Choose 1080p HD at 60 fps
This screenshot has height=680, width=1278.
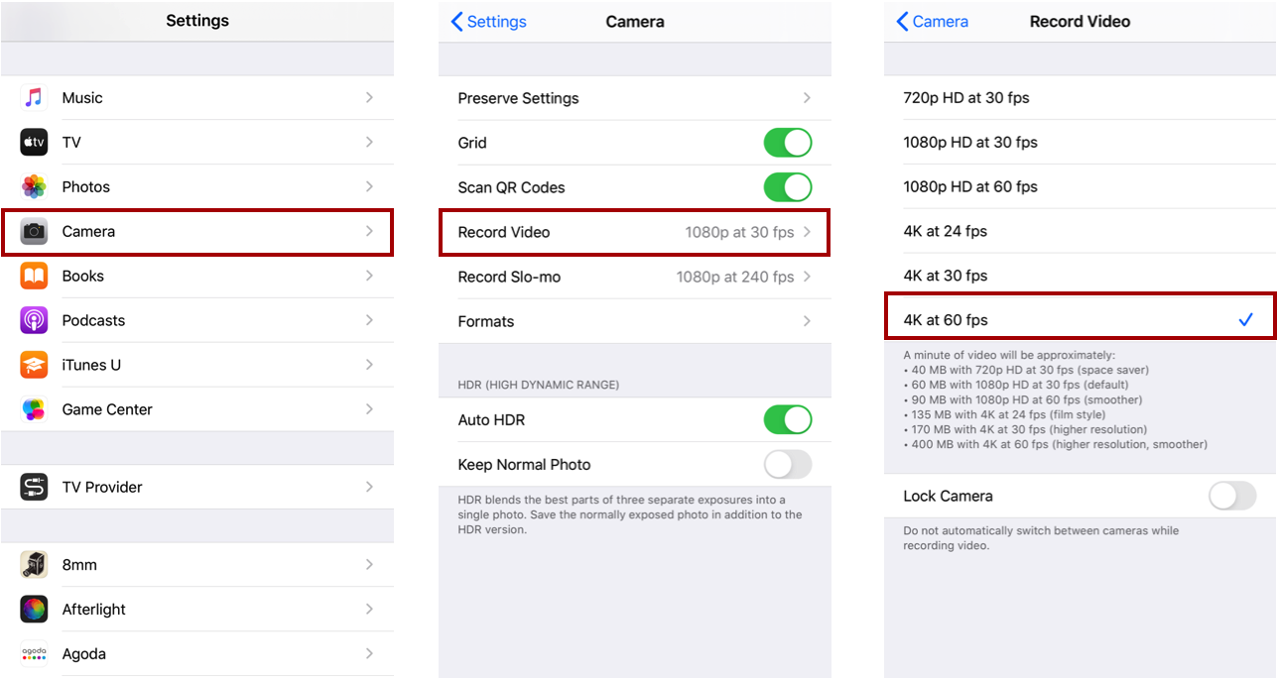pyautogui.click(x=969, y=186)
